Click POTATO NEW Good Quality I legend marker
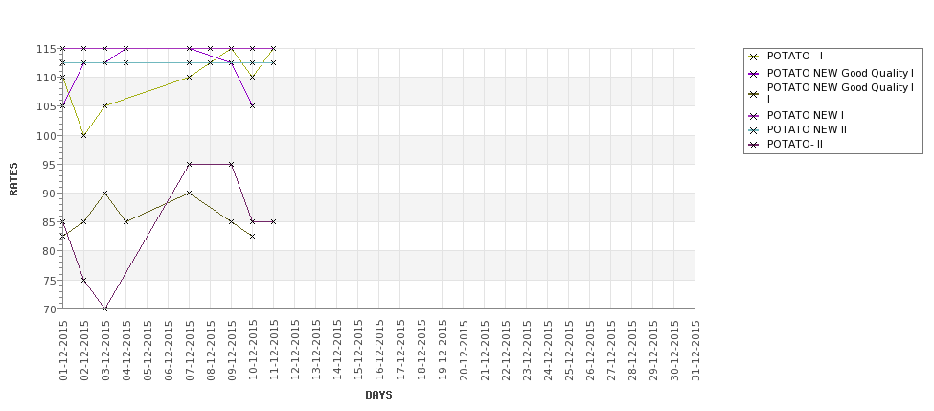 pyautogui.click(x=754, y=73)
